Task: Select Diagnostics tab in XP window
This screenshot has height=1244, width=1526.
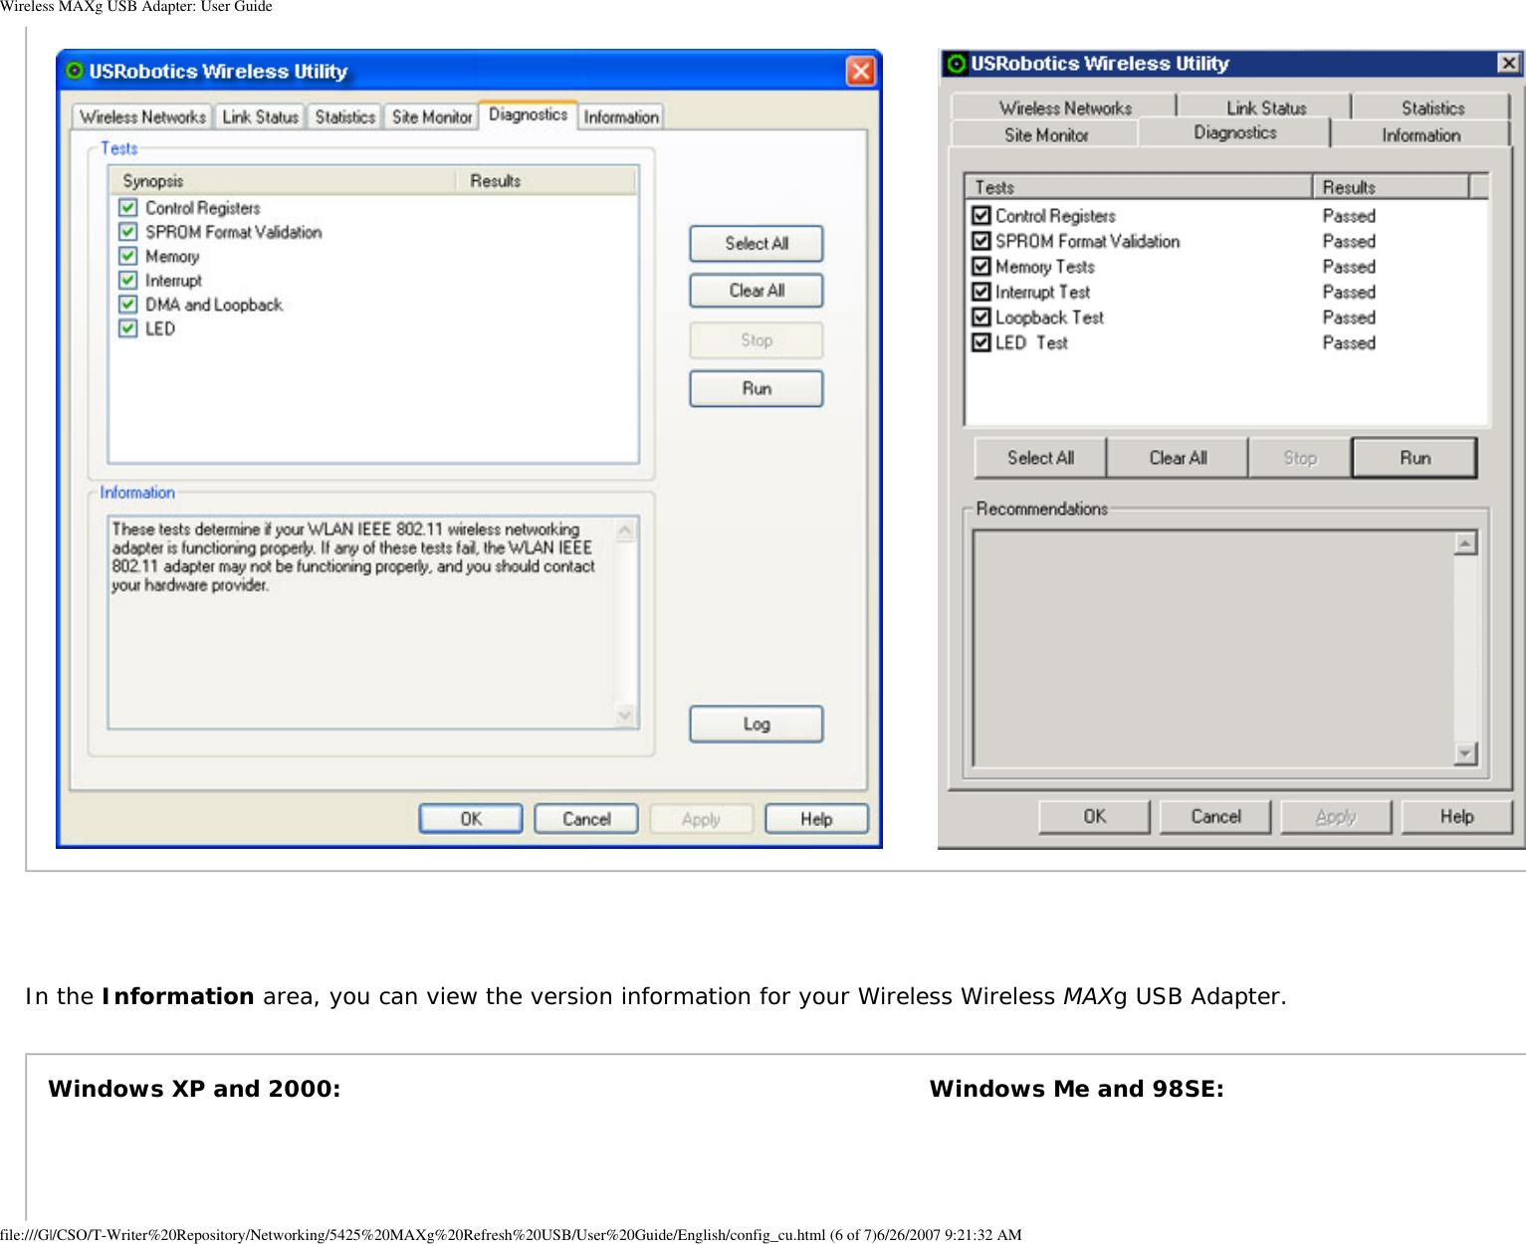Action: coord(528,114)
